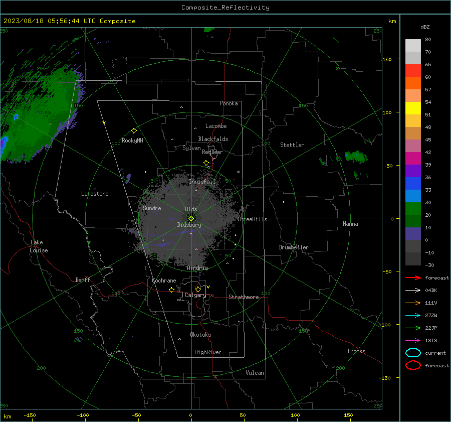Screen dimensions: 451x422
Task: Click the Hanna map label
Action: (350, 224)
